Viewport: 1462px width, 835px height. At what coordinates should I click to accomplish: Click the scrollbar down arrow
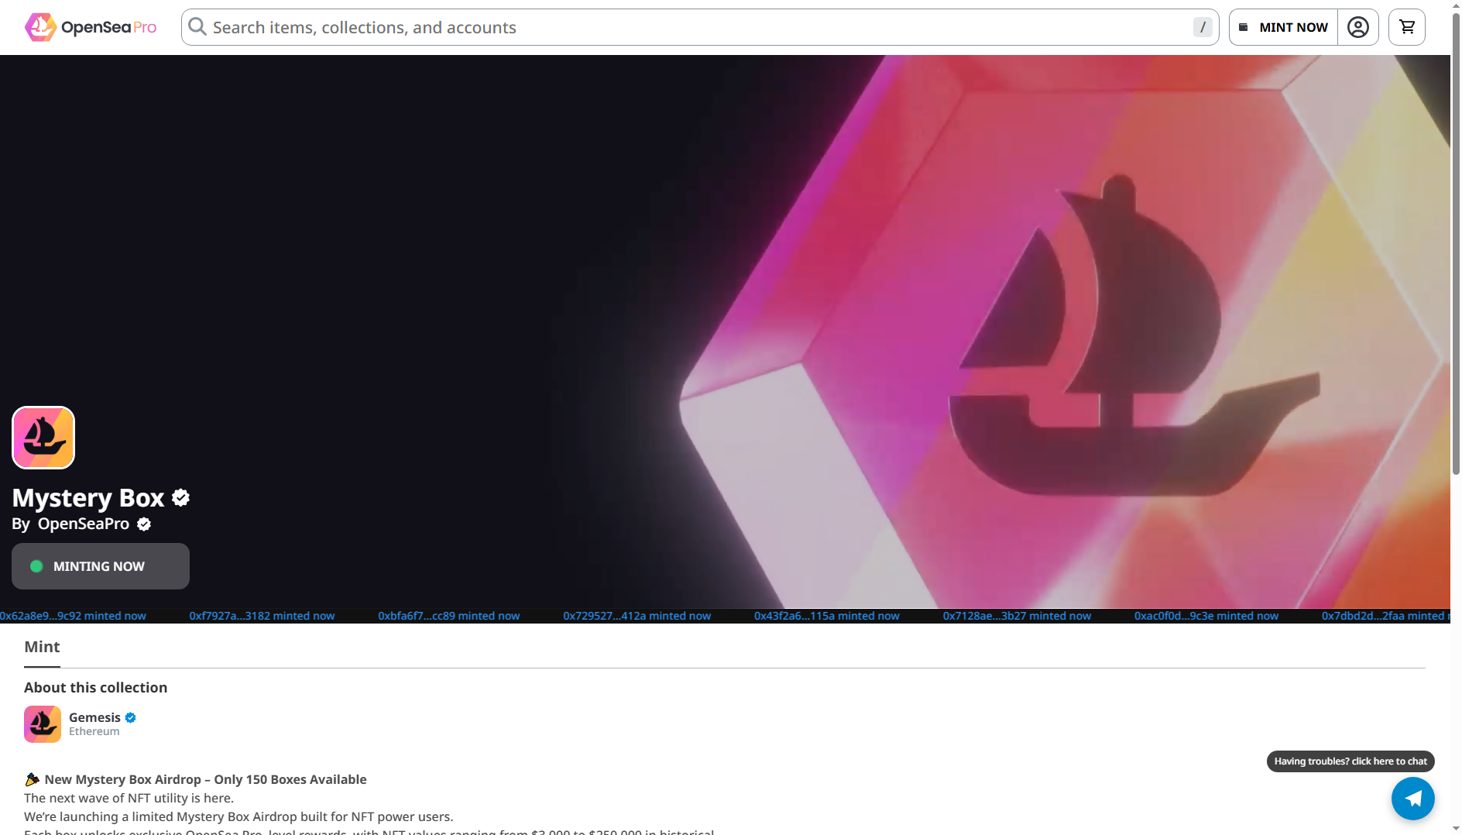tap(1456, 829)
